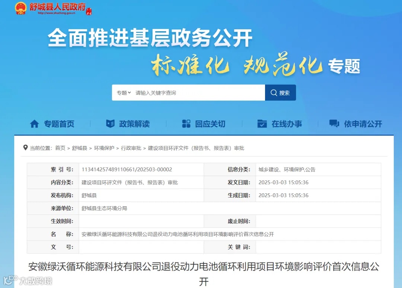Click the article headline 安徽绿沃循环能源科技有限公司

(x=204, y=274)
